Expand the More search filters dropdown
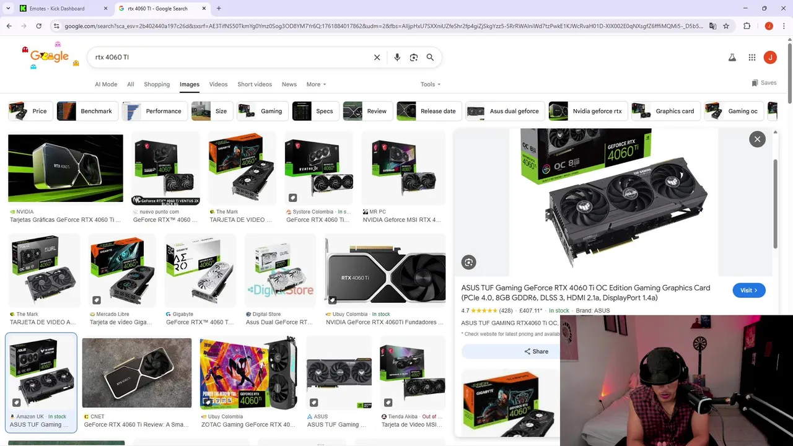 (x=316, y=84)
